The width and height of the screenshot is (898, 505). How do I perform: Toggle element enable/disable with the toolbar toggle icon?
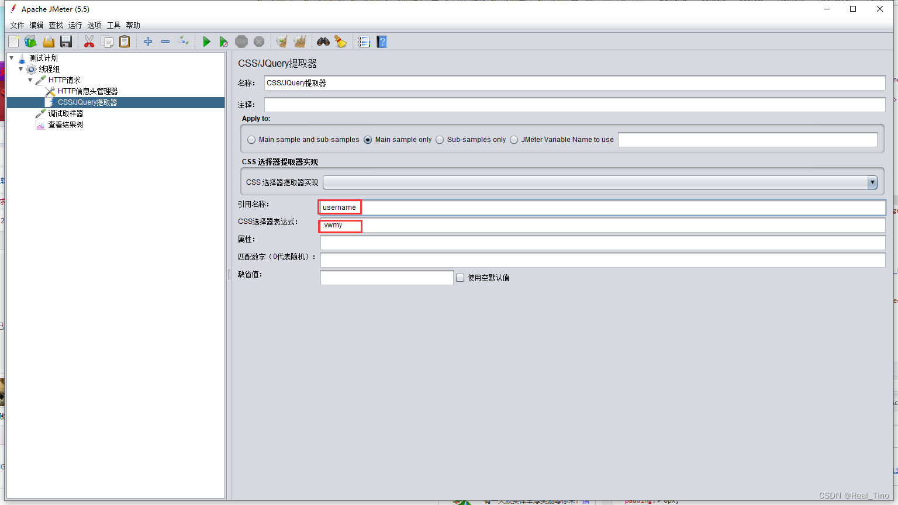click(182, 41)
